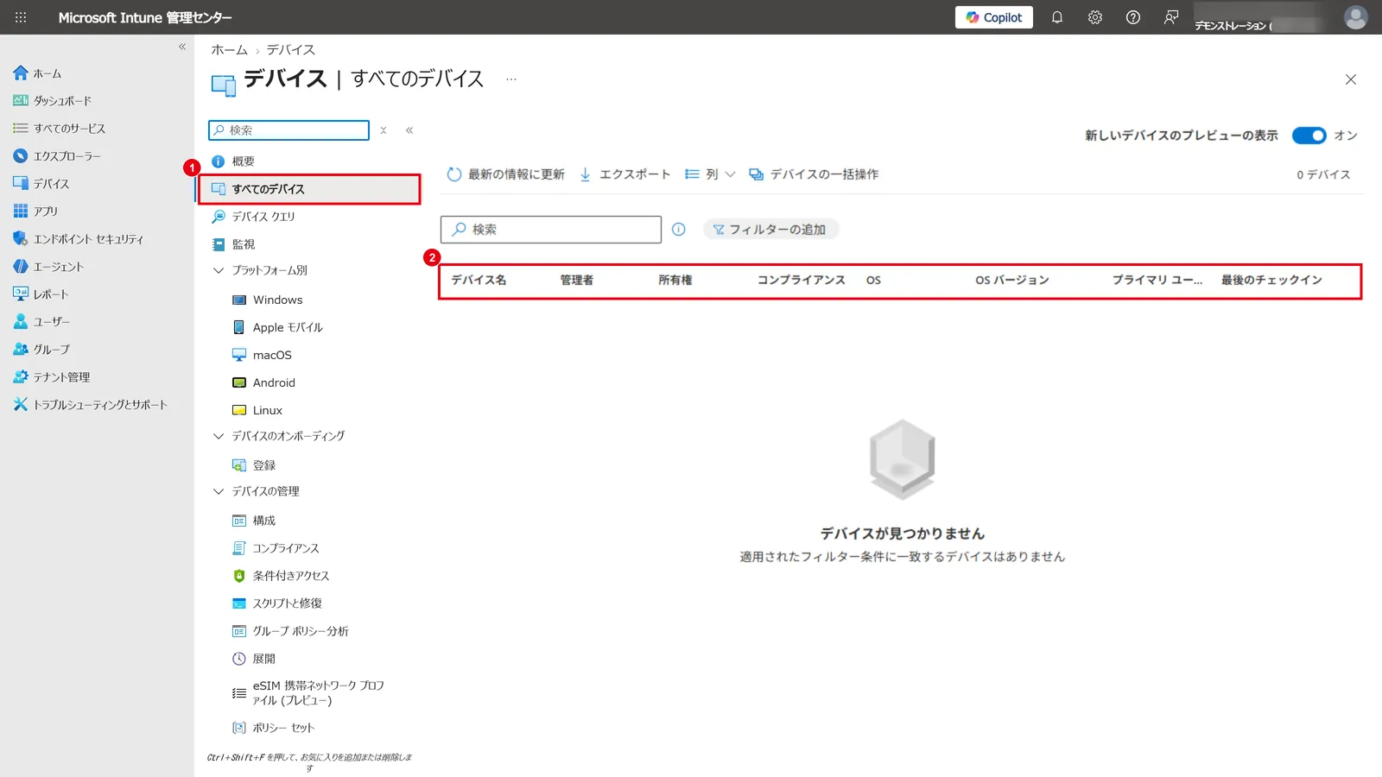
Task: Collapse the デバイスの管理 section
Action: tap(219, 491)
